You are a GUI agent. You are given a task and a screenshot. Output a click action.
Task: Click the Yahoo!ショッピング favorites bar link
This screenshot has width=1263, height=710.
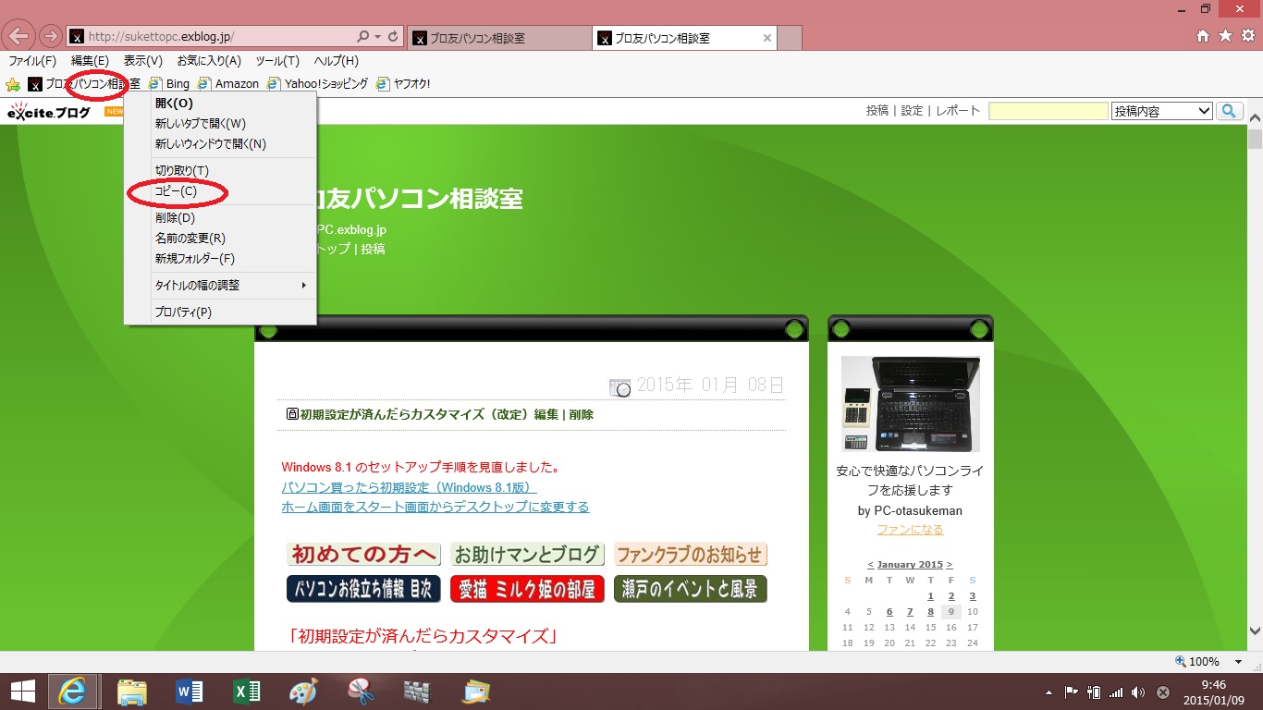[x=317, y=84]
